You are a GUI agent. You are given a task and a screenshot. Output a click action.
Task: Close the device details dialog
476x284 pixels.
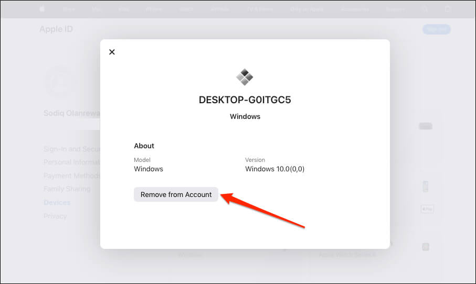[112, 52]
